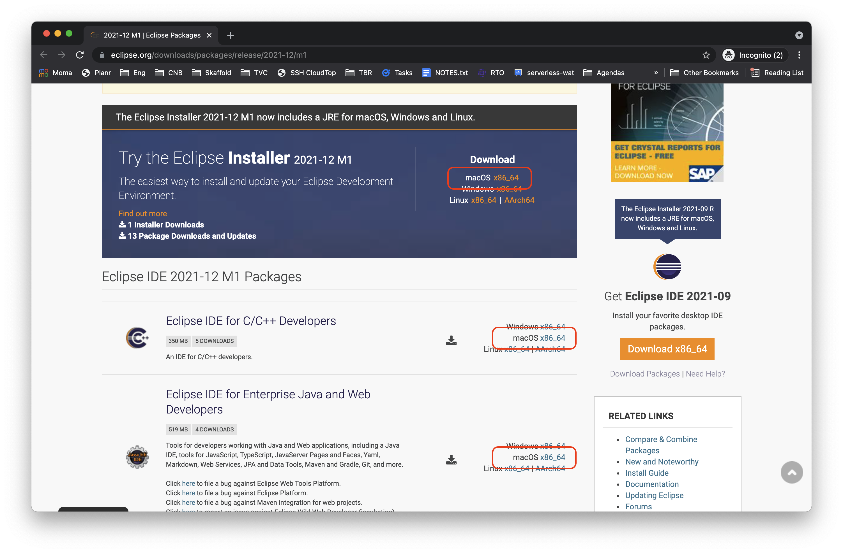Click the C/C++ package logo icon
Viewport: 843px width, 553px height.
[x=137, y=338]
